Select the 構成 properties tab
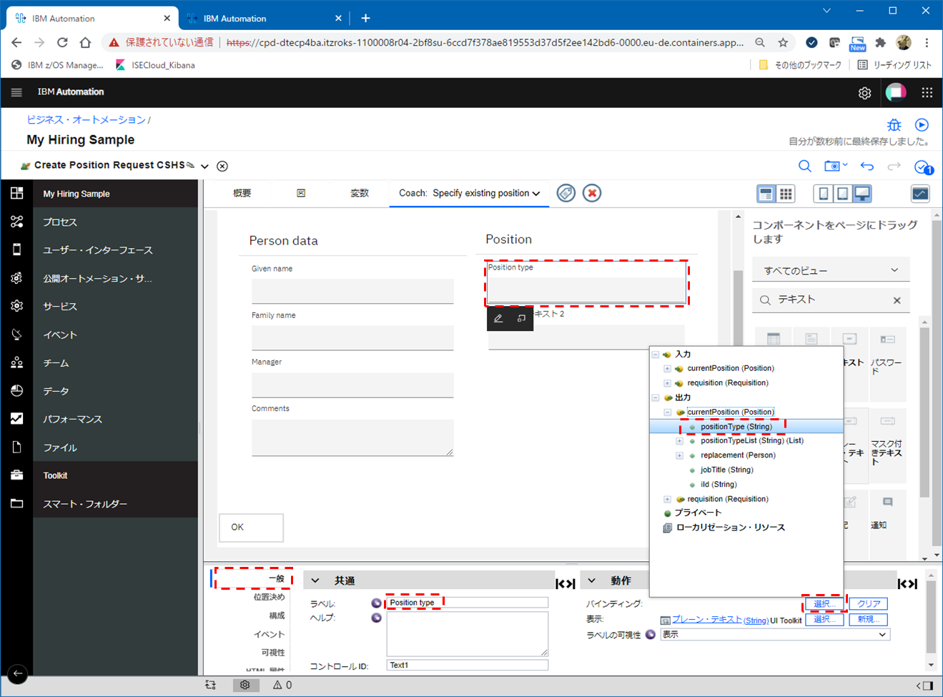 pyautogui.click(x=277, y=616)
